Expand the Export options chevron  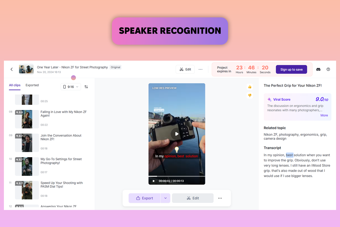tap(165, 198)
